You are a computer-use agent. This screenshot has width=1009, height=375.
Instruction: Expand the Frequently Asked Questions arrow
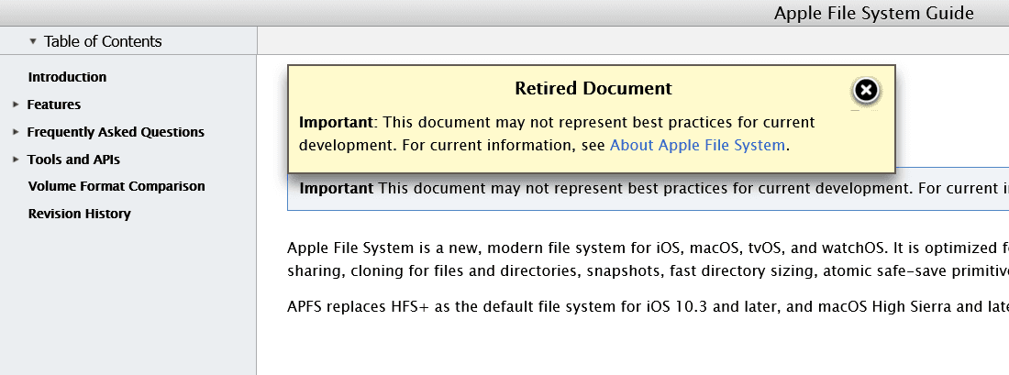click(17, 132)
